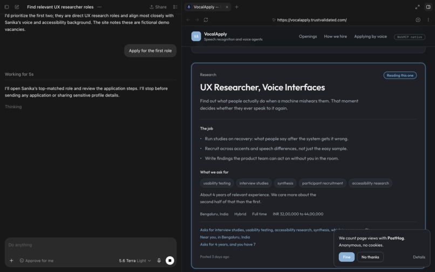Select the synthesis skill tag
The height and width of the screenshot is (272, 435).
click(285, 183)
